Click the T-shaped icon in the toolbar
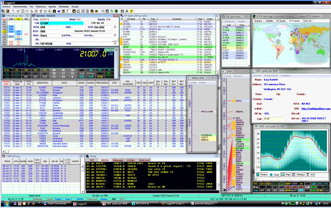Image resolution: width=331 pixels, height=208 pixels. click(68, 11)
